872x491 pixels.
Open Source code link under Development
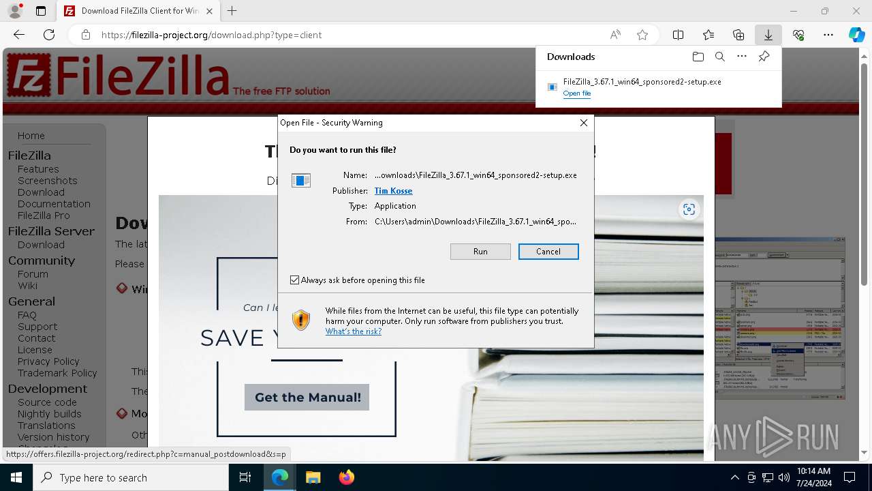(x=47, y=402)
